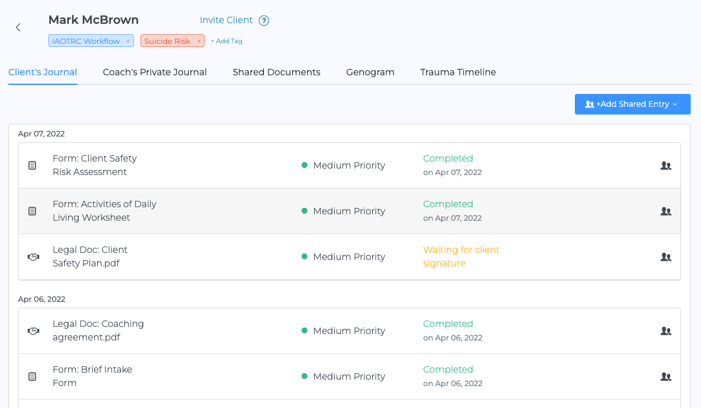Switch to Client's Journal tab
The height and width of the screenshot is (408, 701).
coord(42,72)
